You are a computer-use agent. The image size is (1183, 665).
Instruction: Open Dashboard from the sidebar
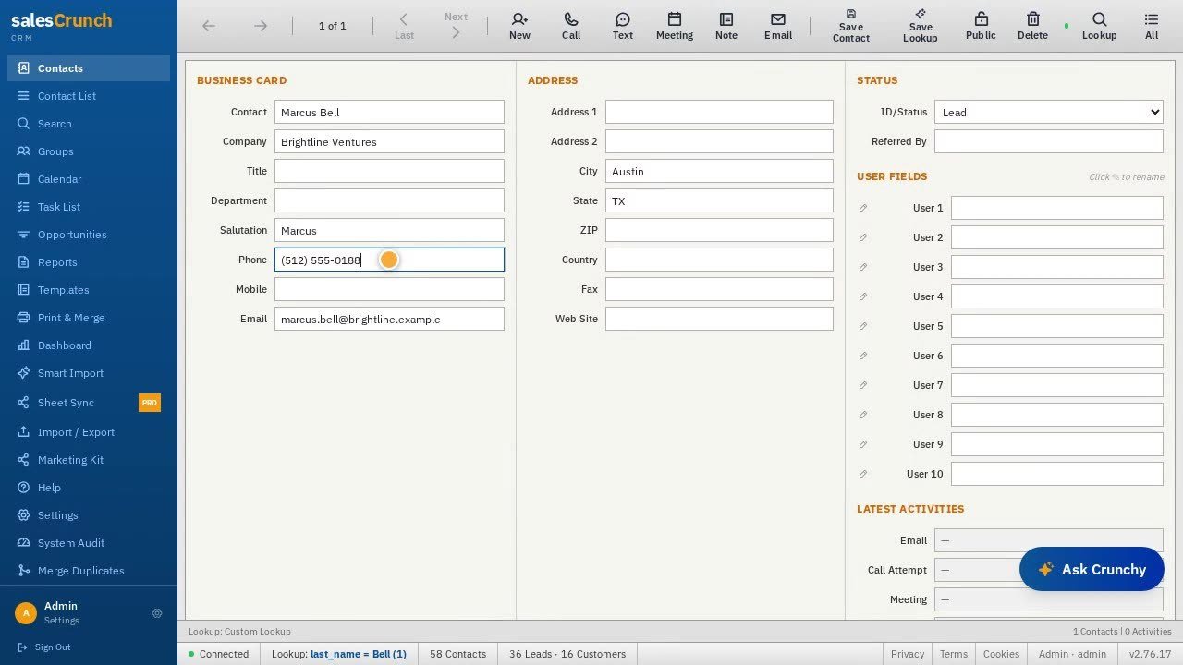point(89,345)
